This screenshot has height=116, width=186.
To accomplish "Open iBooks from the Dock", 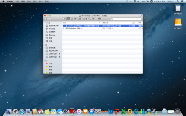I will (x=85, y=111).
